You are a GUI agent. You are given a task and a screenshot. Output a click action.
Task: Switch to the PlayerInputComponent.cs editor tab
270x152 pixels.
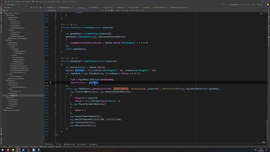point(179,8)
